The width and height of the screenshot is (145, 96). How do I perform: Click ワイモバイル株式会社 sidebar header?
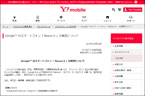pyautogui.click(x=126, y=38)
